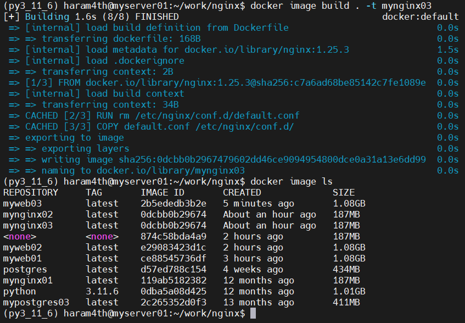Click the 'docker image ls' command
465x323 pixels.
292,181
